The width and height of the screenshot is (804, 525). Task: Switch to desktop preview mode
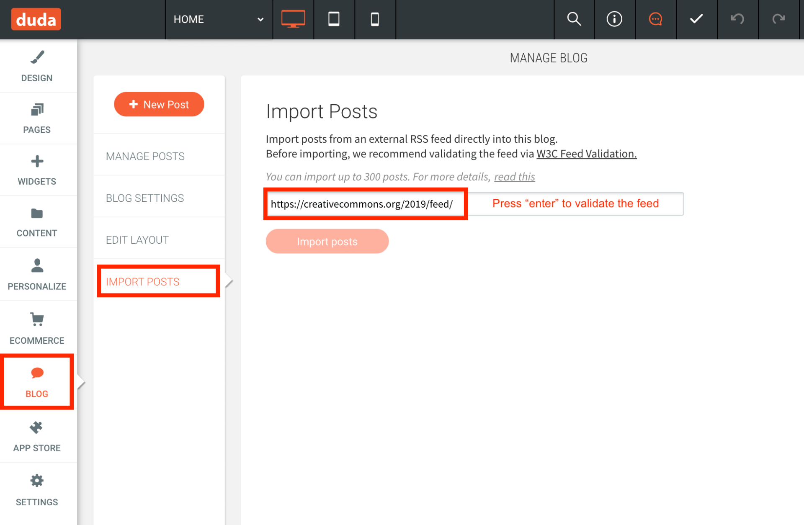(x=293, y=19)
